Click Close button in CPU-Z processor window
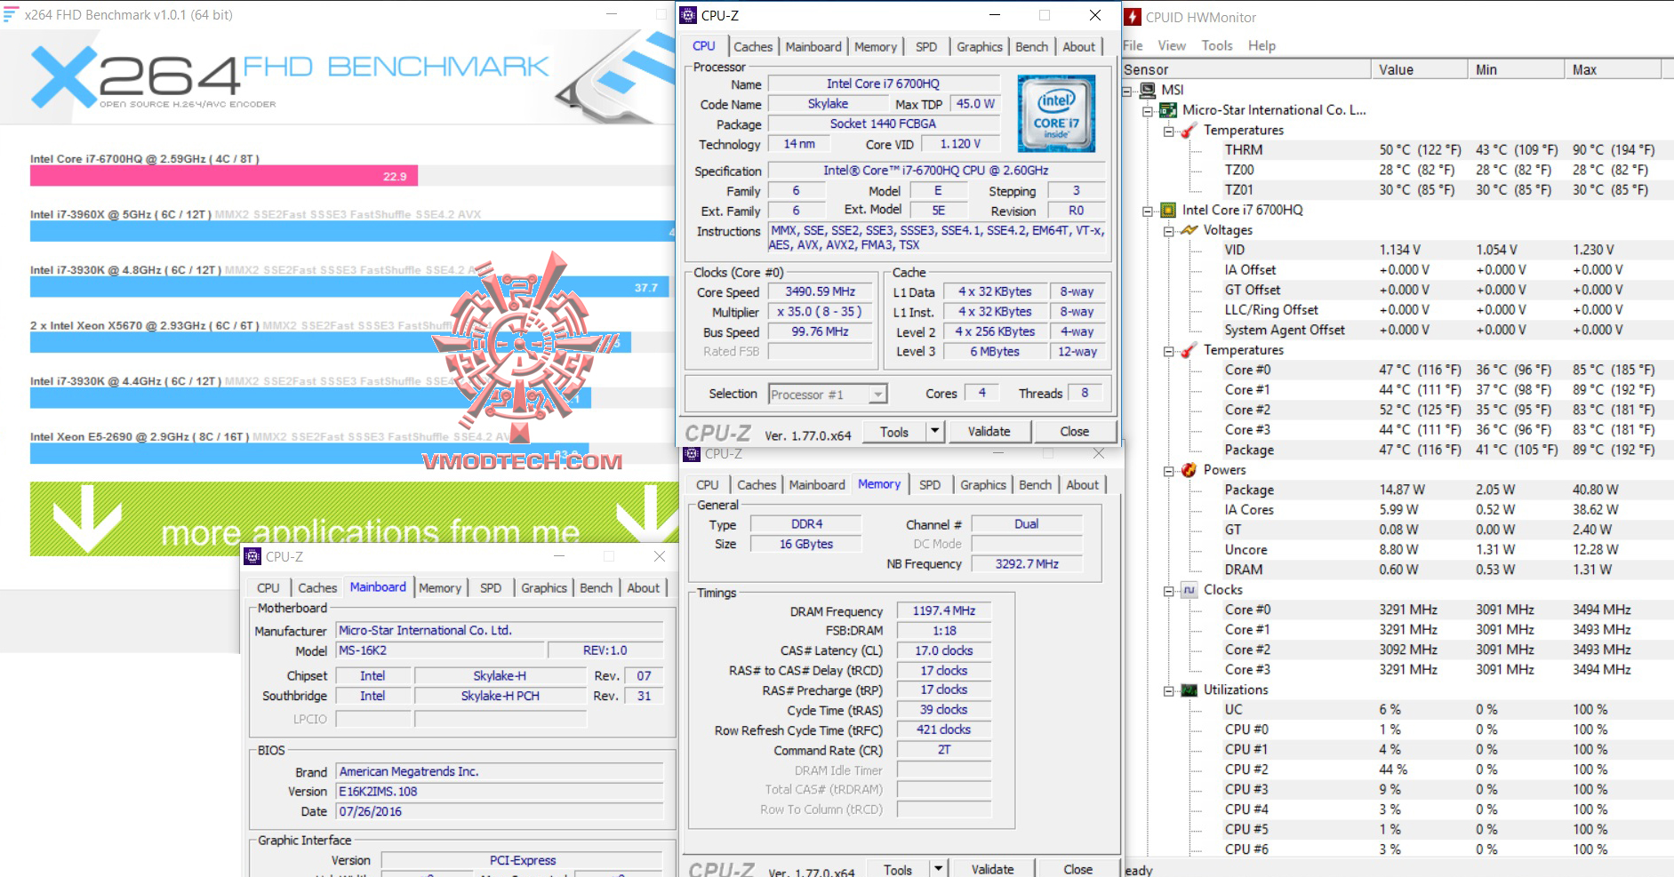Image resolution: width=1674 pixels, height=877 pixels. tap(1074, 432)
